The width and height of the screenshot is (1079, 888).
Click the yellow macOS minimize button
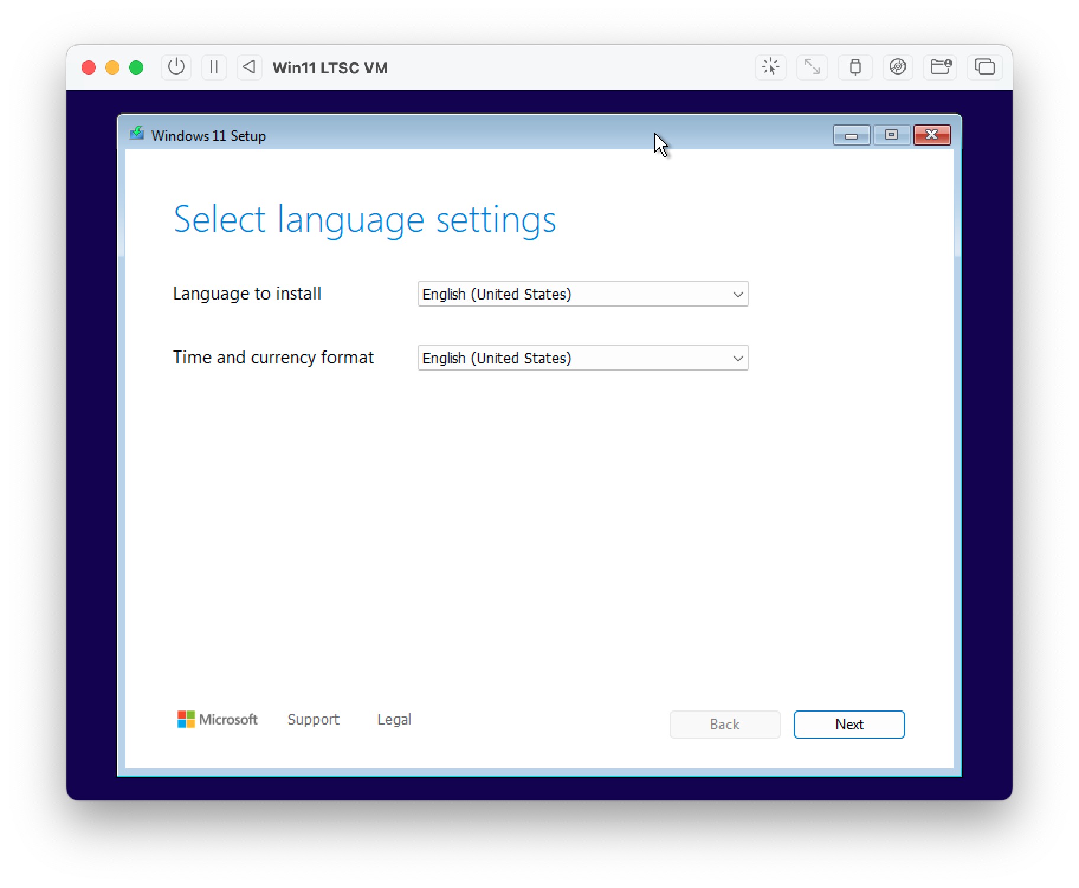tap(112, 67)
